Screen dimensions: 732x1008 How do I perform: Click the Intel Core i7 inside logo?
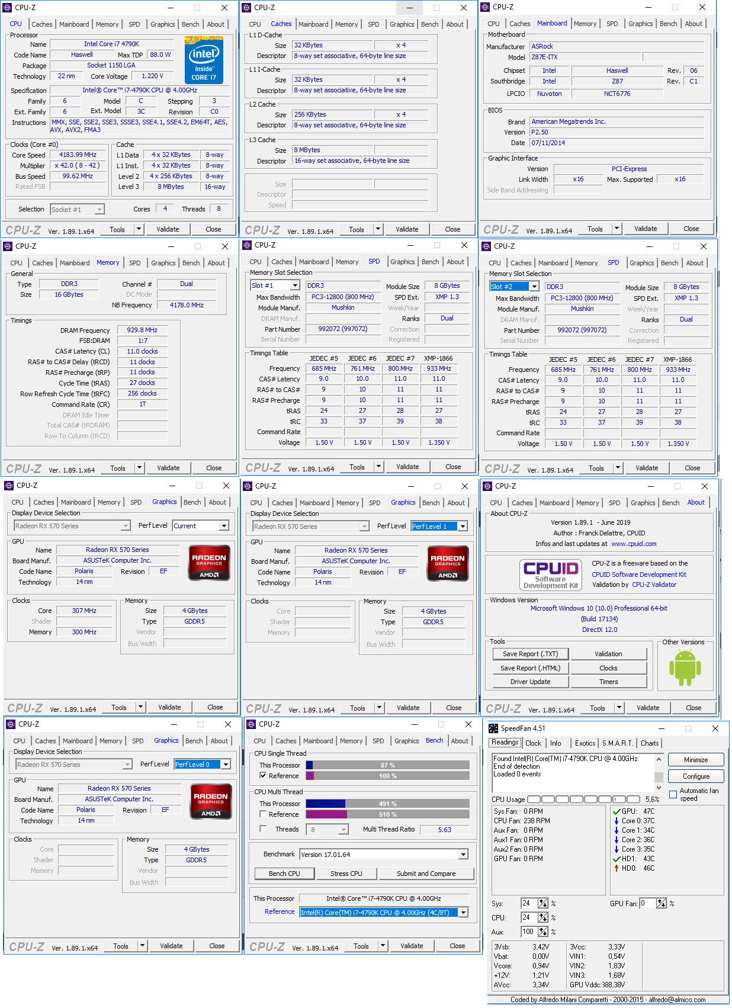(x=204, y=60)
